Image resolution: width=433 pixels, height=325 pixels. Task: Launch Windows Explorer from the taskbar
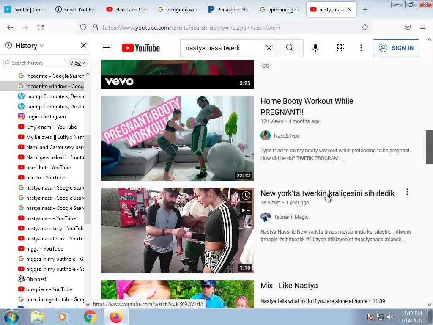click(38, 317)
